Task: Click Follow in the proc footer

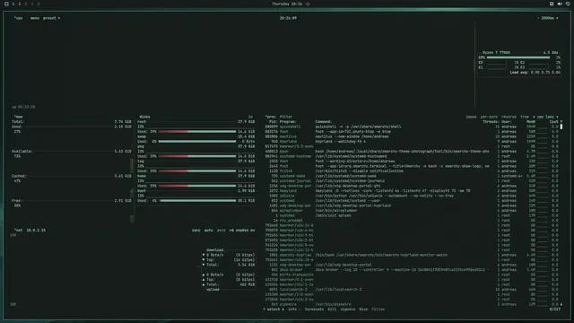Action: 378,310
